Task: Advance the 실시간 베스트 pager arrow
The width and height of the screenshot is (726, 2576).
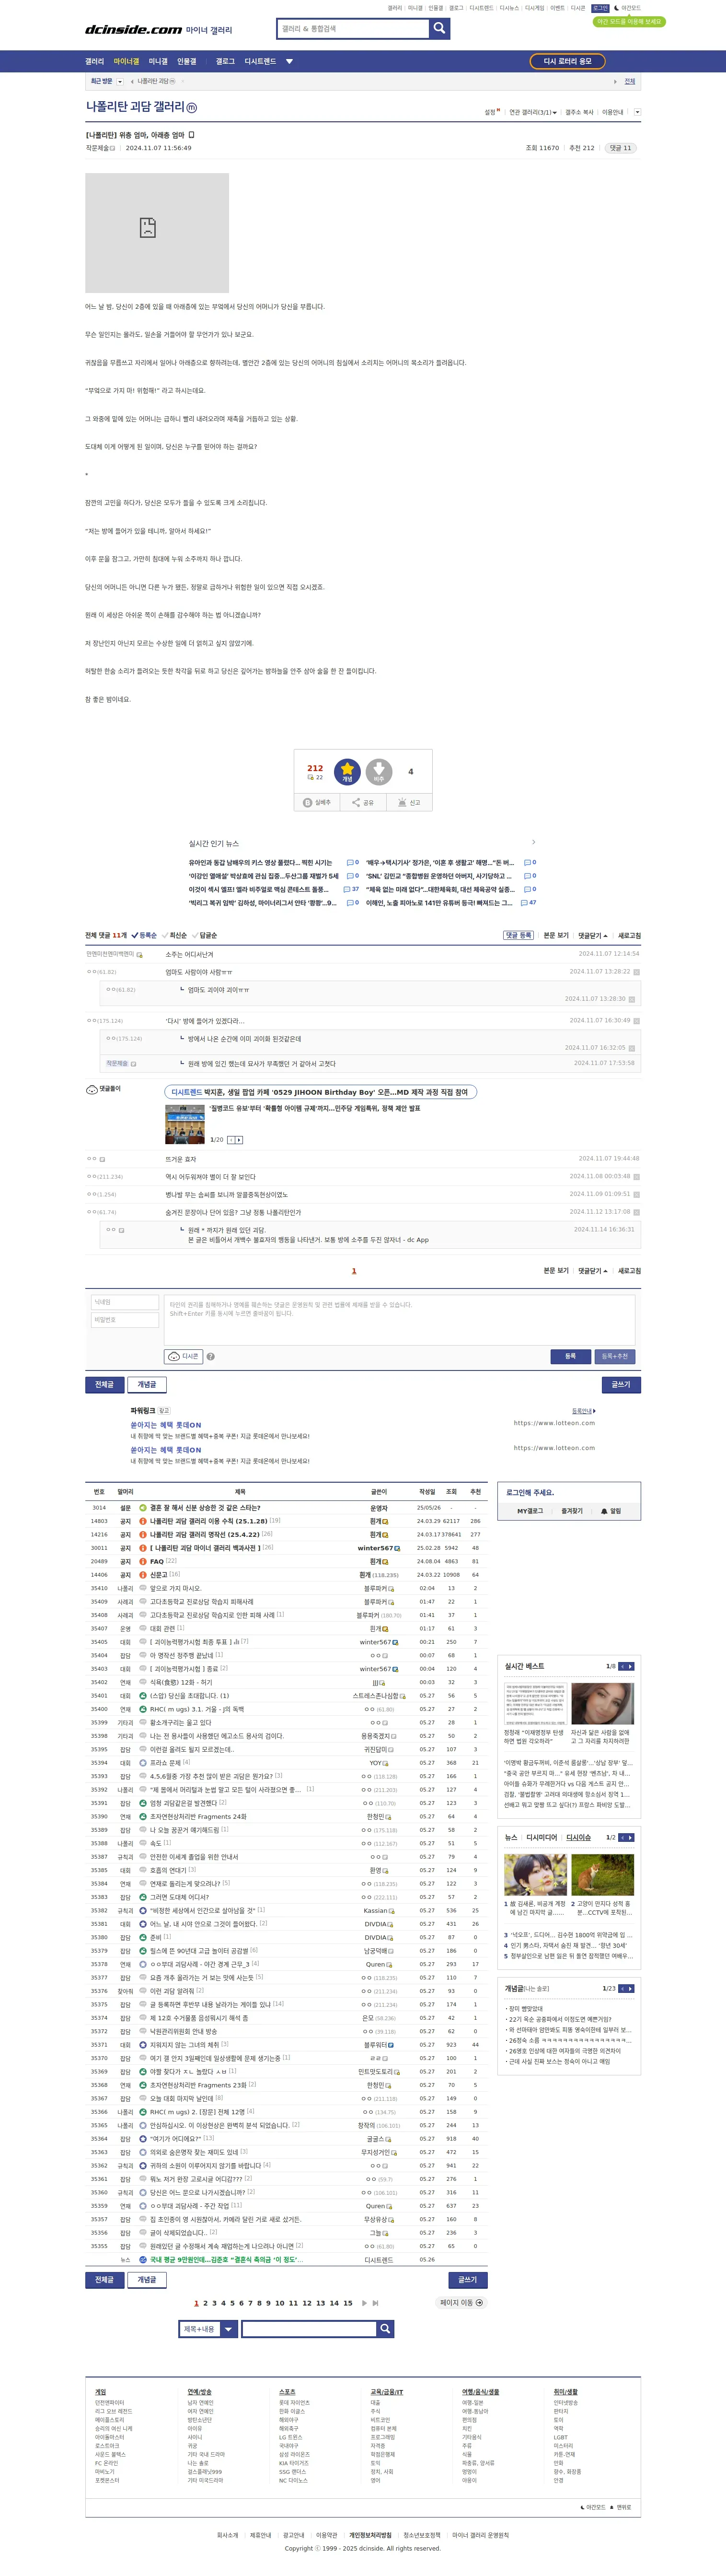Action: coord(630,1666)
